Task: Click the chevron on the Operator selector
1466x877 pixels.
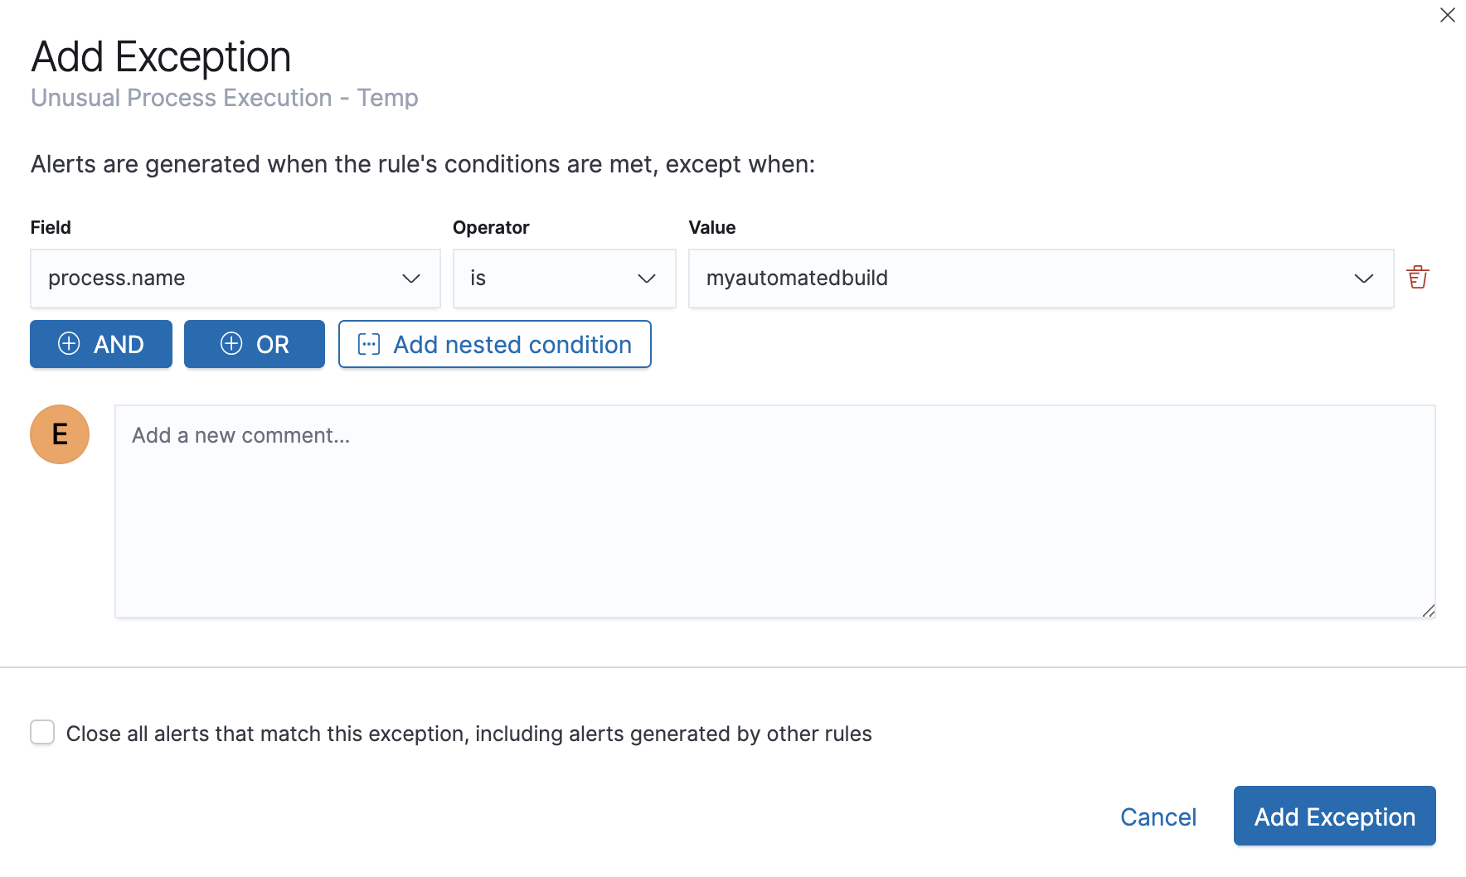Action: [646, 279]
